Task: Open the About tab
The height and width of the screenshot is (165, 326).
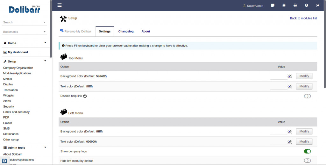Action: (145, 32)
